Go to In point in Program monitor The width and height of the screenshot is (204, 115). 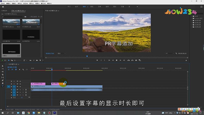pos(109,60)
